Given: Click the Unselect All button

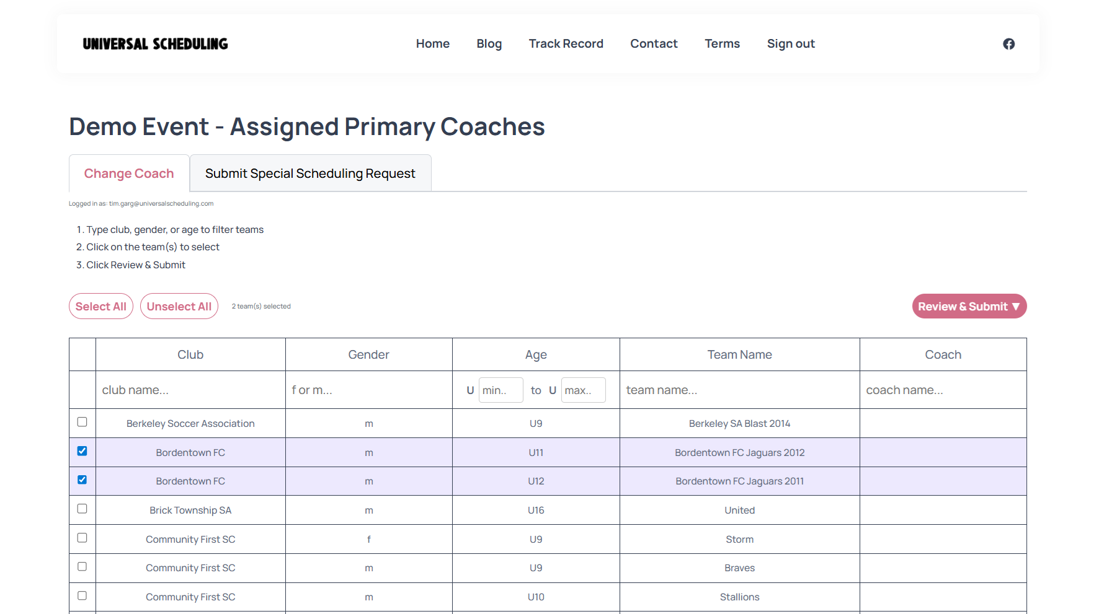Looking at the screenshot, I should click(179, 306).
